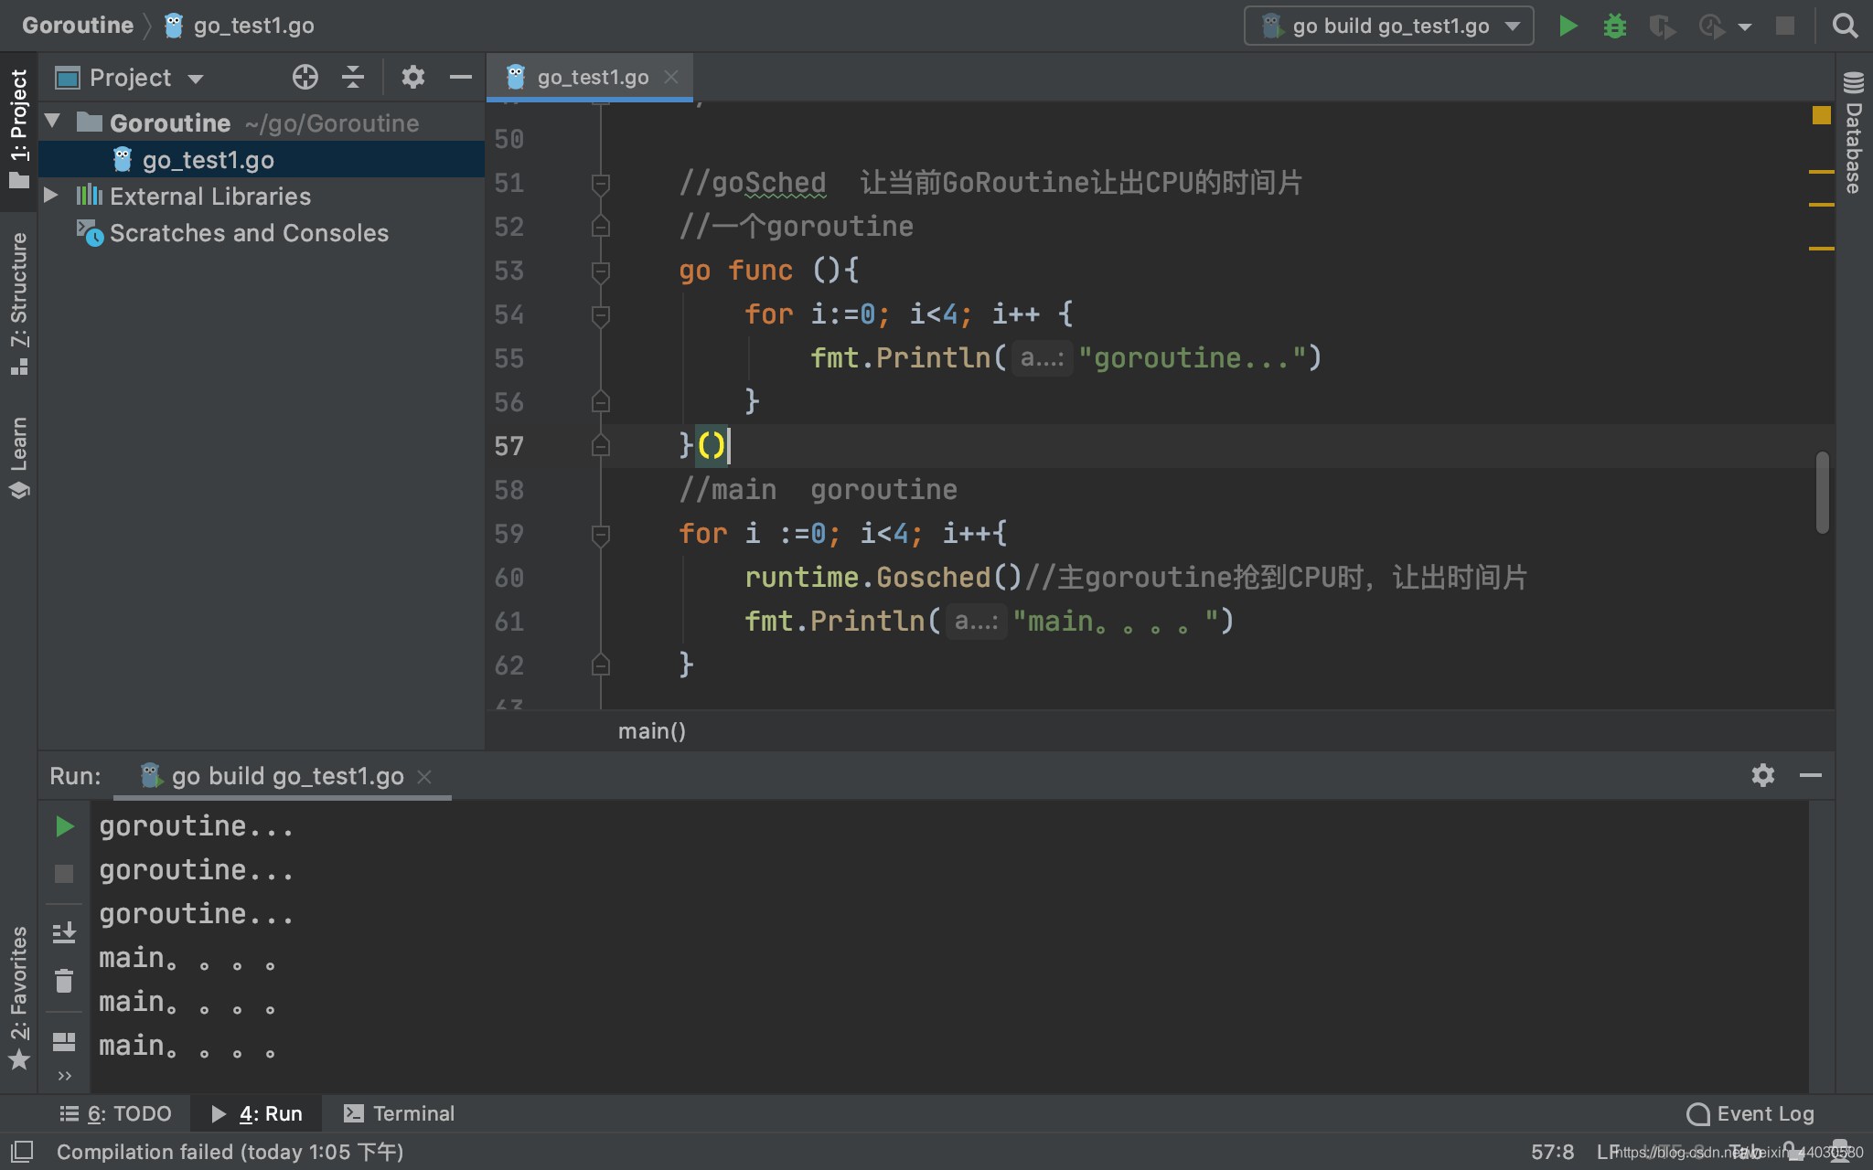Open the 6: TODO tool window
The image size is (1873, 1170).
115,1113
